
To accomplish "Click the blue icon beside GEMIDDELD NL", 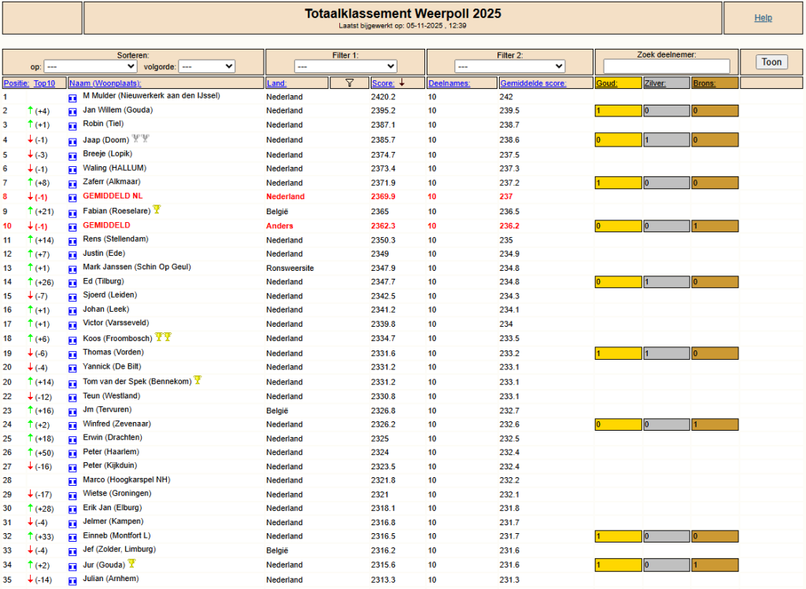I will (72, 198).
